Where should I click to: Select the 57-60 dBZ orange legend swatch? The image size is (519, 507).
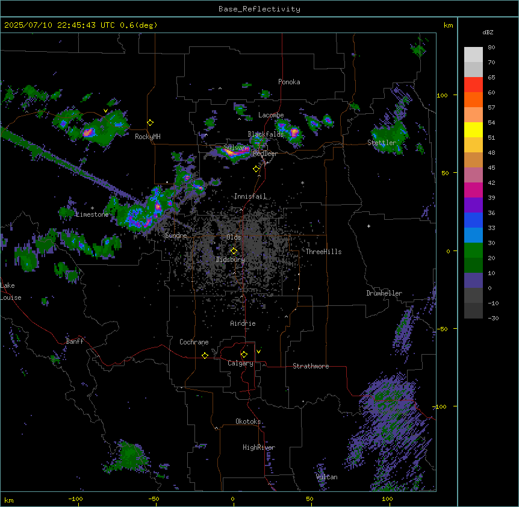473,99
